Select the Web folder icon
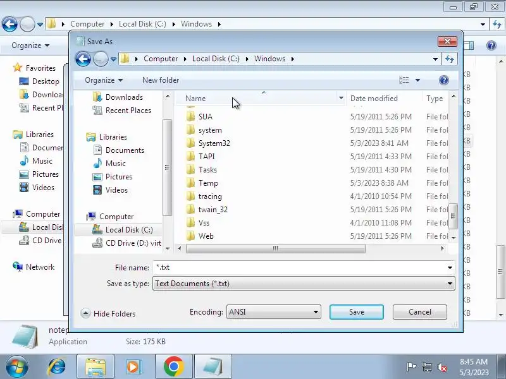Screen dimensions: 506x379 (191, 236)
